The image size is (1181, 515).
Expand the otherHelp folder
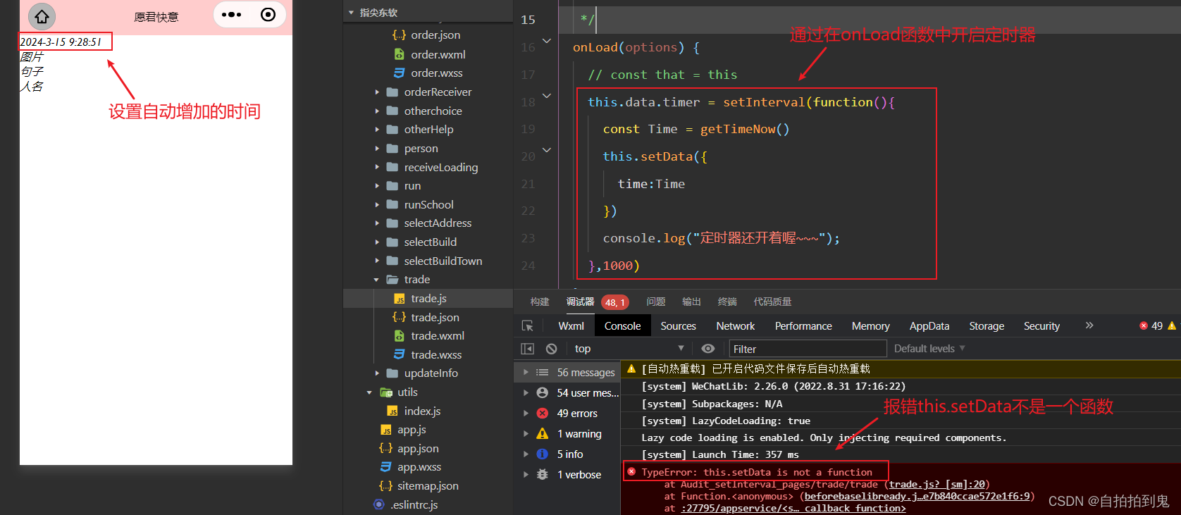(377, 130)
